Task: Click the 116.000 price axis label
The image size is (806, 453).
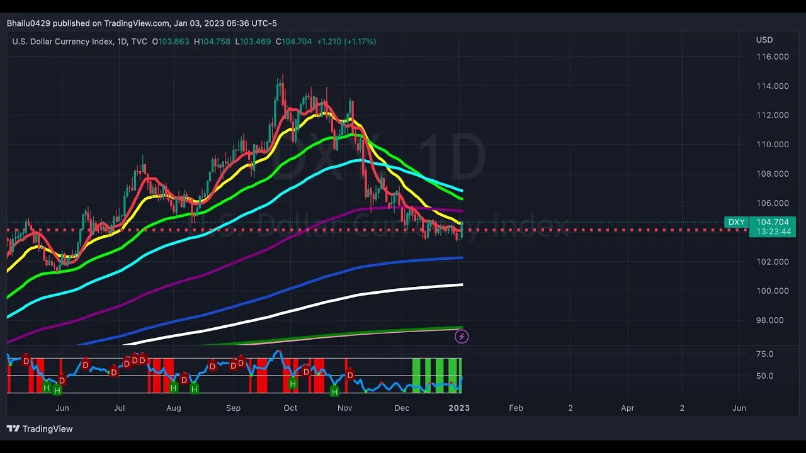Action: coord(773,57)
